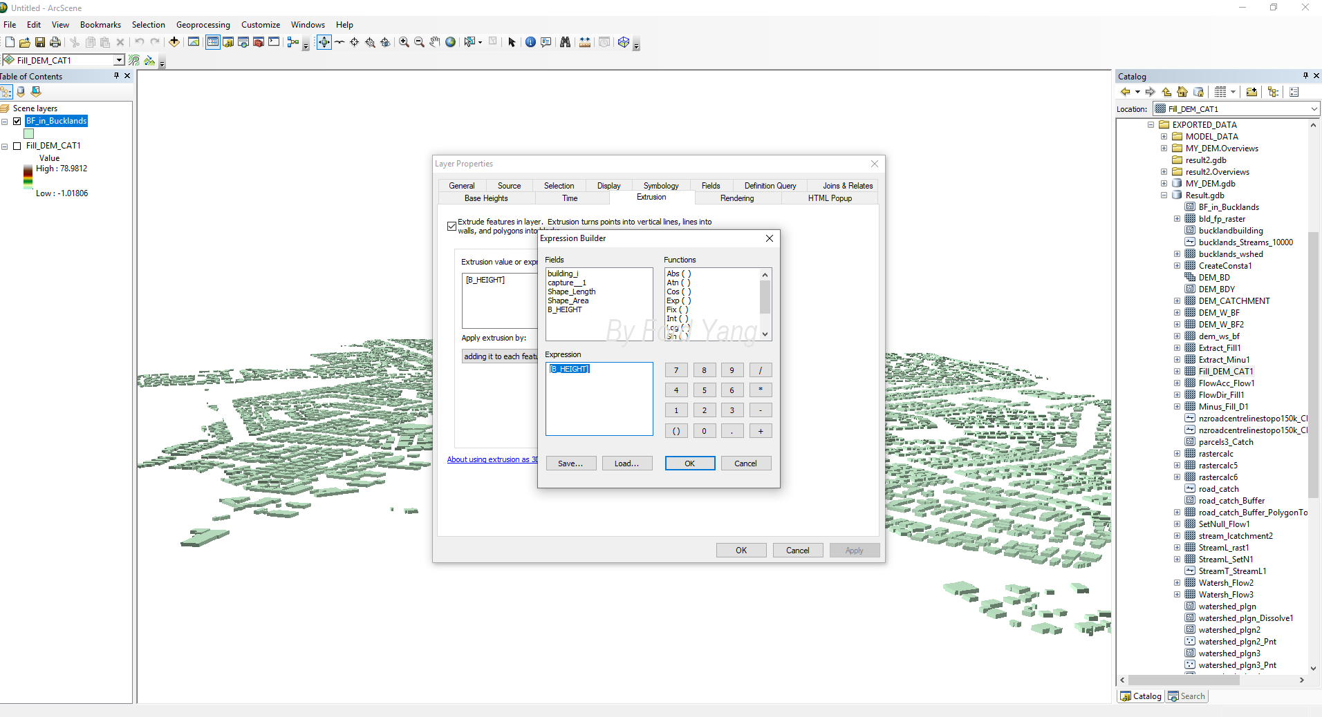Select the Abs ( ) function
1322x717 pixels.
click(x=679, y=274)
